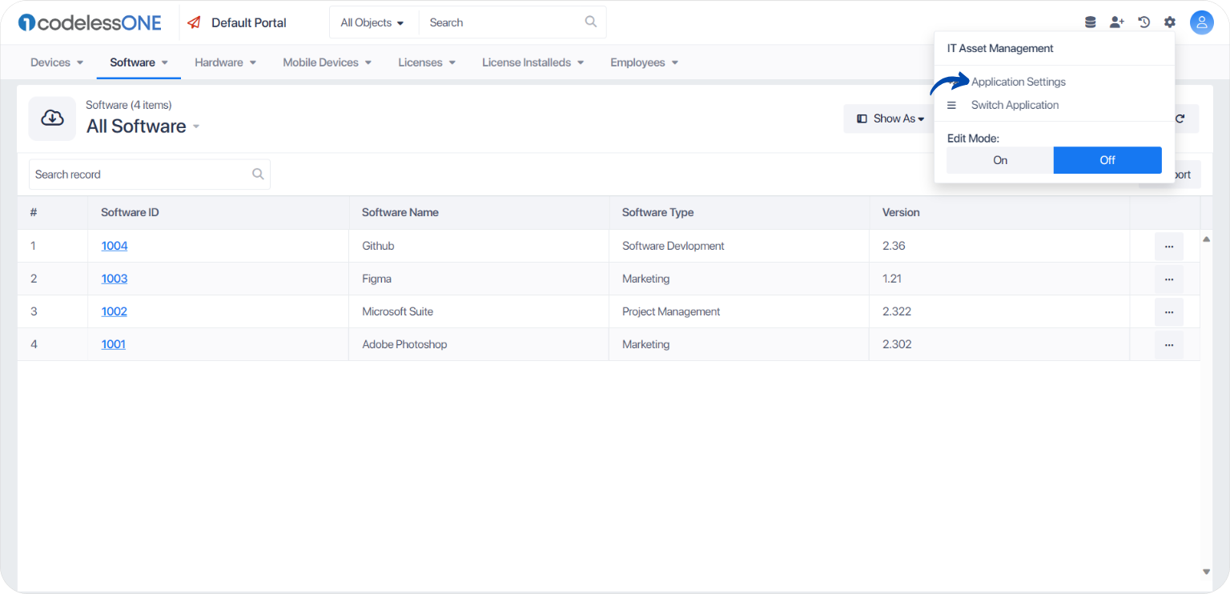Open the three-dot menu for the Microsoft Suite row
The image size is (1230, 594).
coord(1169,312)
